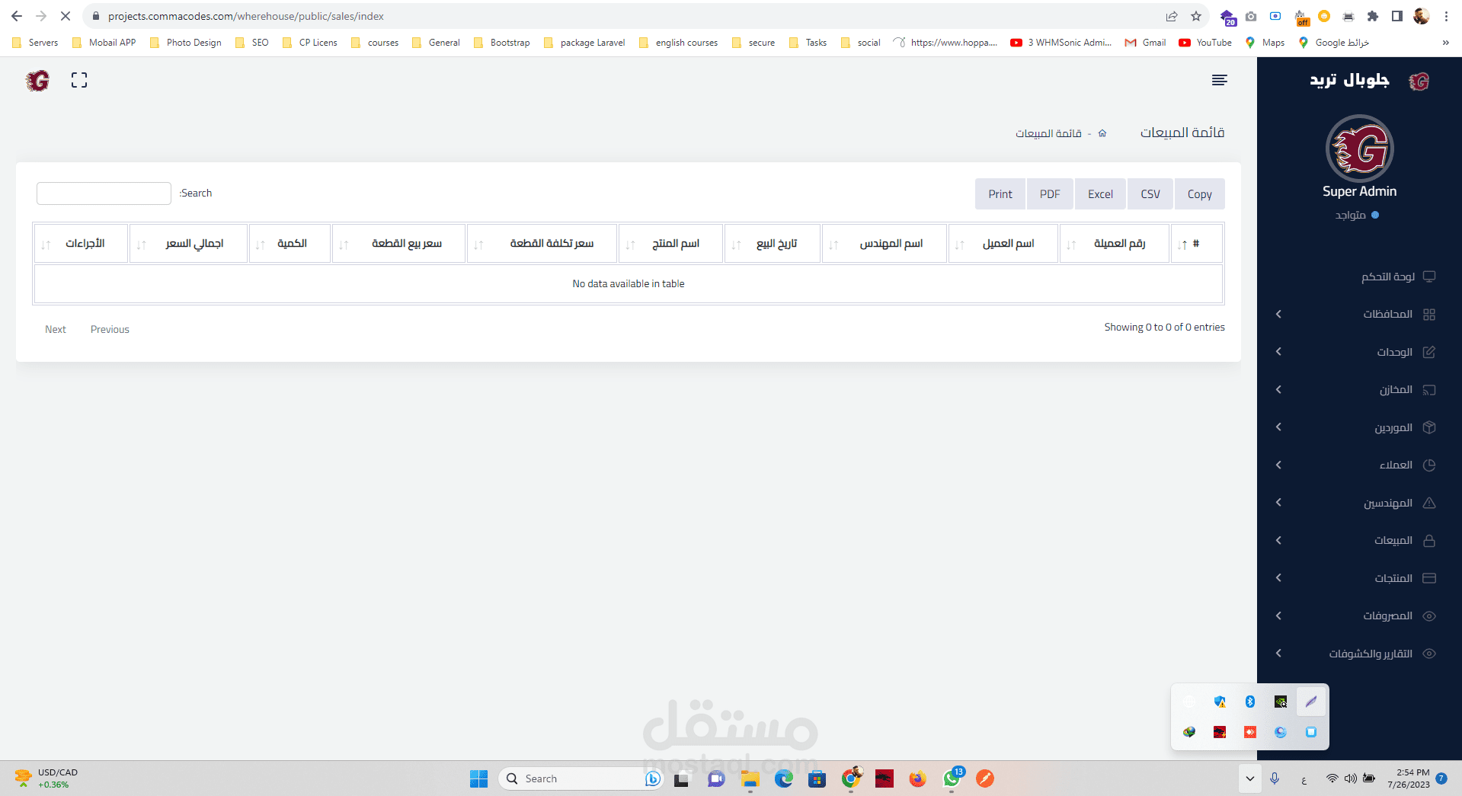Click the المهندسين triangle icon
This screenshot has width=1462, height=796.
click(x=1429, y=503)
